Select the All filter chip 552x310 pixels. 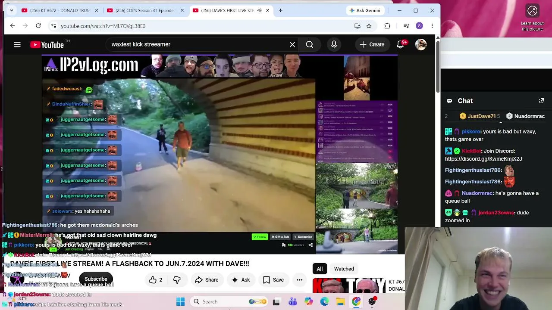point(320,269)
